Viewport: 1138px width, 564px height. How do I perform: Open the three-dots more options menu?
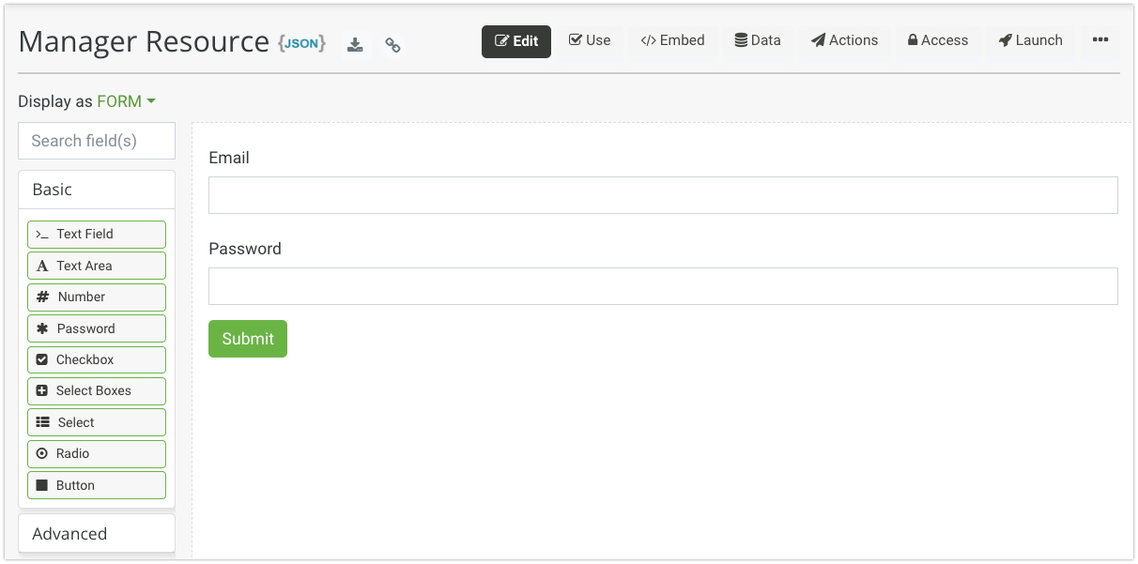tap(1100, 40)
